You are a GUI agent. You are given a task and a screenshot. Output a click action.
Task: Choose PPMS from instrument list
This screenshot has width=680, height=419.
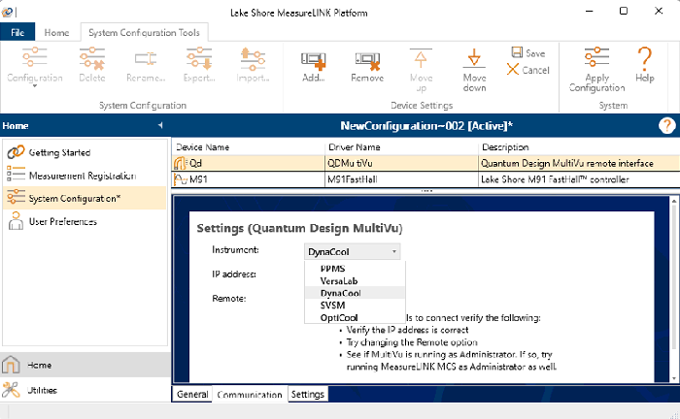355,269
